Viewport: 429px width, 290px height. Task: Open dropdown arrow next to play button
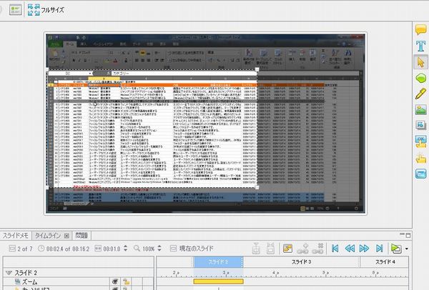pyautogui.click(x=406, y=248)
